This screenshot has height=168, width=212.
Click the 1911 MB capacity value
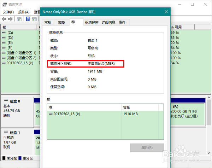(95, 71)
